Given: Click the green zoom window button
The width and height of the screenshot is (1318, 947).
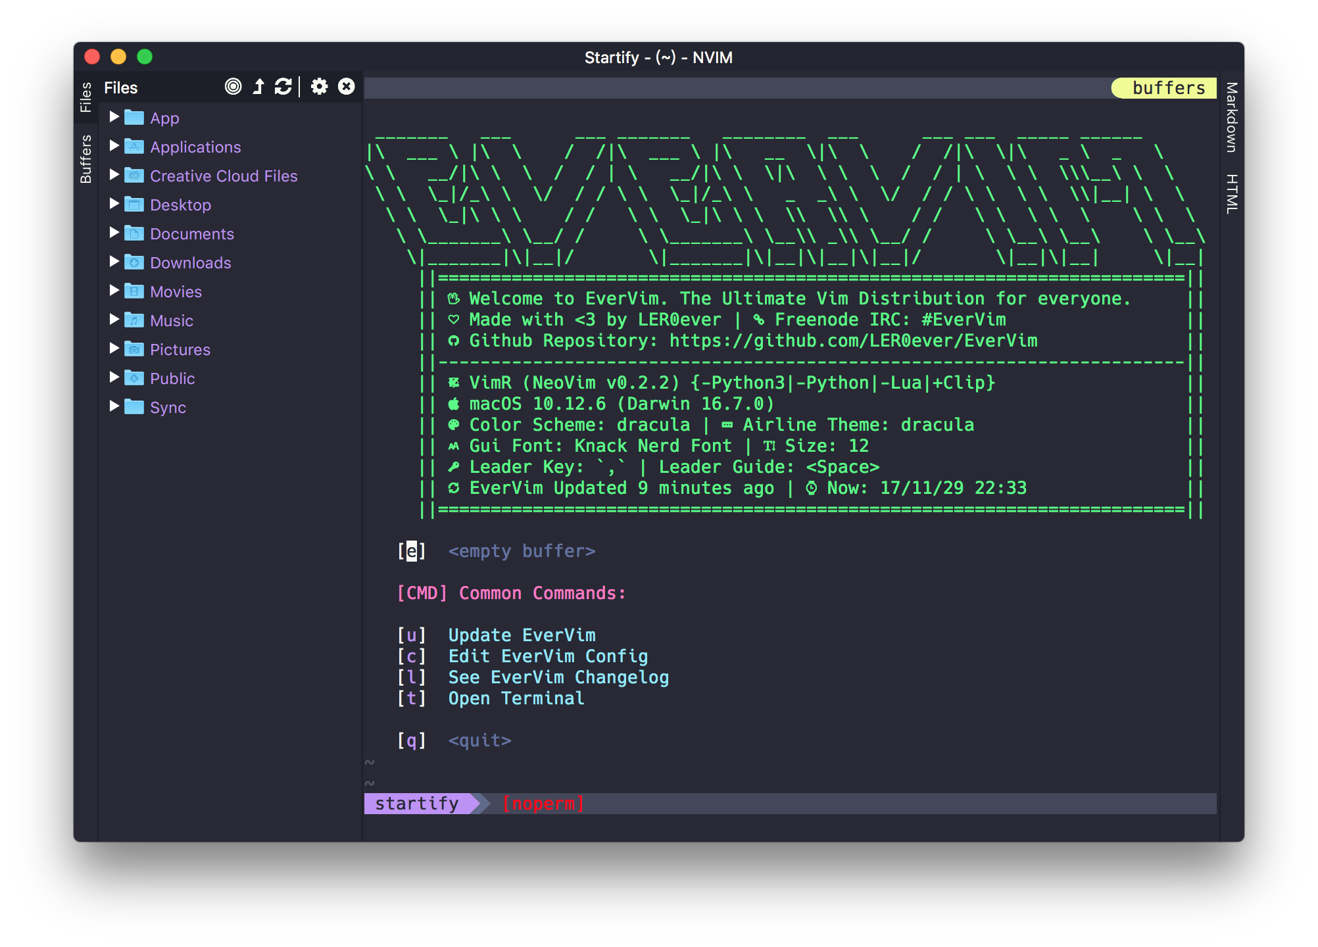Looking at the screenshot, I should click(x=145, y=57).
